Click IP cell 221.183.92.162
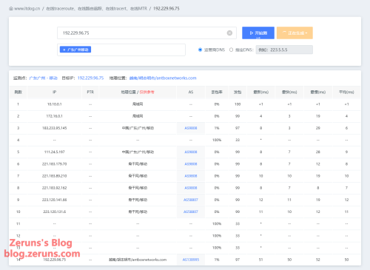 [x=54, y=188]
